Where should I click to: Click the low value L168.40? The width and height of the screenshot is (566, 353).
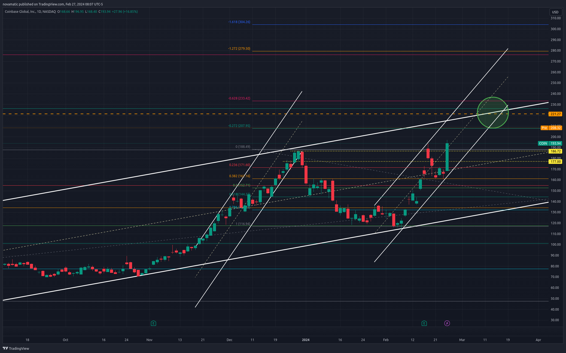point(91,12)
